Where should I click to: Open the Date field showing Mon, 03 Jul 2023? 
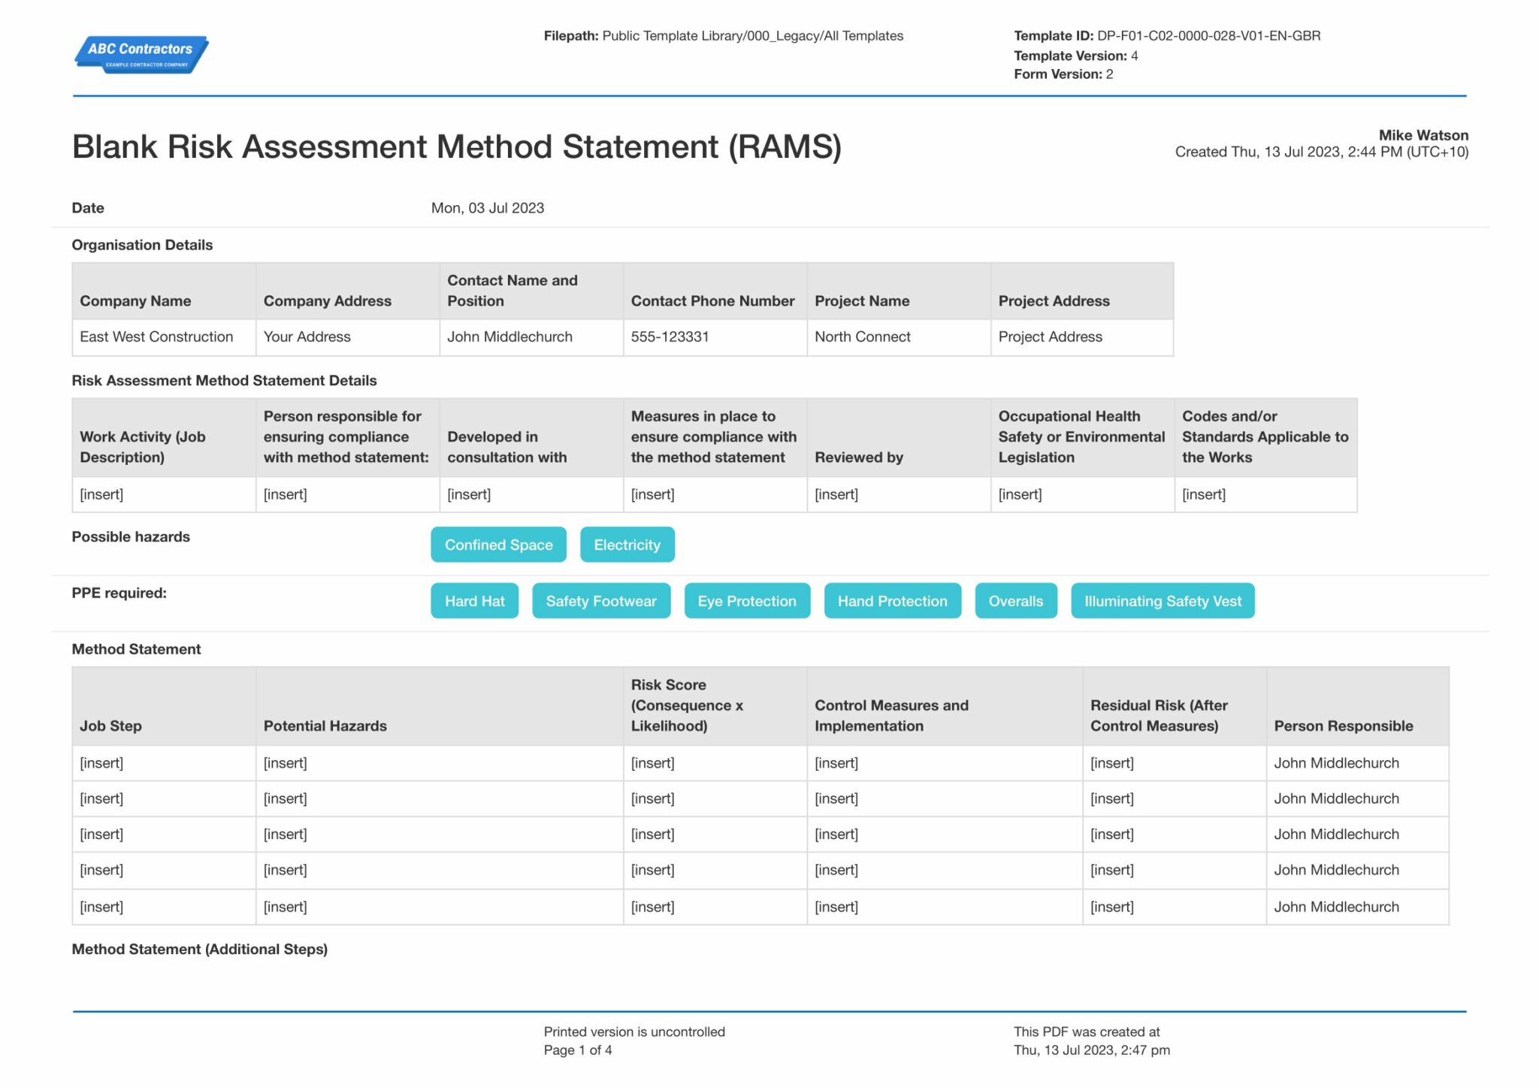click(x=488, y=208)
